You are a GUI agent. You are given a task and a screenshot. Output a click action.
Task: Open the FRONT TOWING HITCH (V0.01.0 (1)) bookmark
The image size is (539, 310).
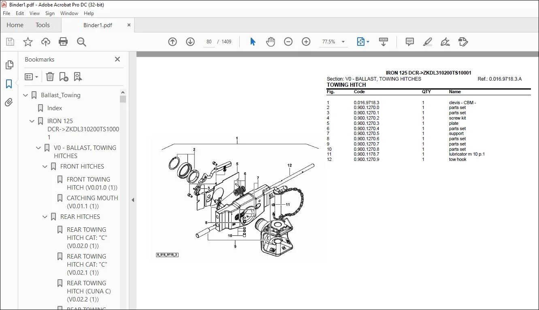pos(92,184)
